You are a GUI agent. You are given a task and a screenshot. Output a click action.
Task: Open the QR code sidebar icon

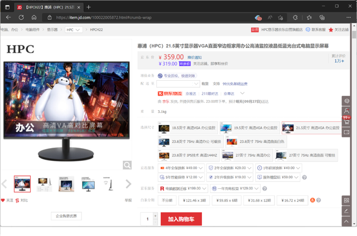(346, 200)
